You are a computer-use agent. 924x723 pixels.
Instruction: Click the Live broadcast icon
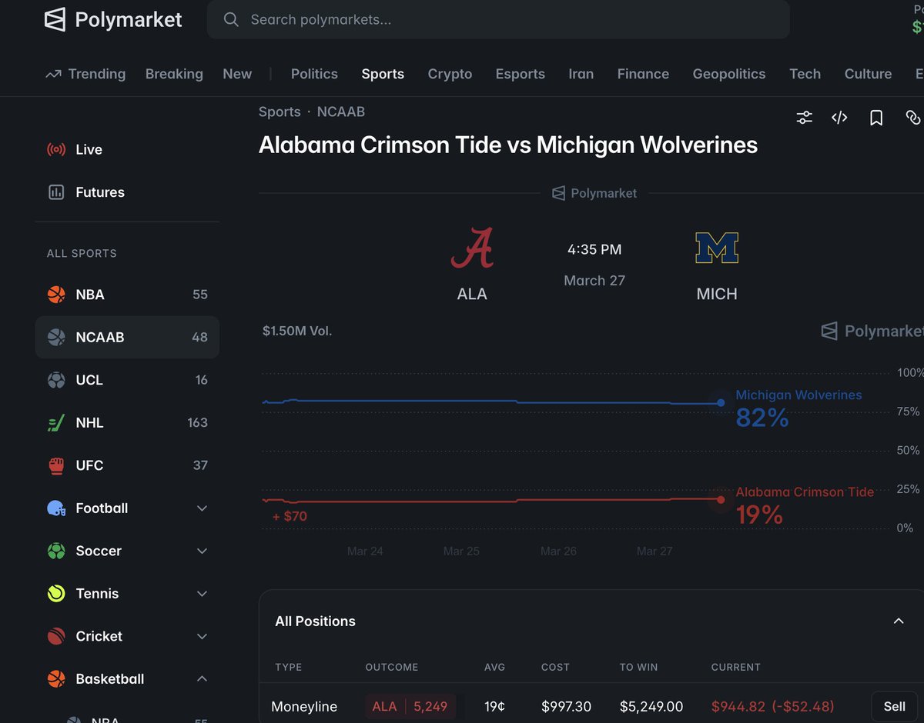tap(56, 149)
